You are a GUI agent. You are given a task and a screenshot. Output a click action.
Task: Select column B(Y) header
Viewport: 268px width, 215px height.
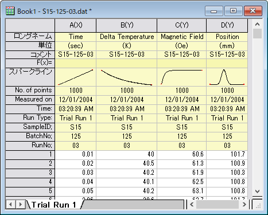coord(127,25)
